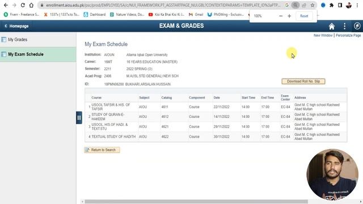Reset the zoom level
The width and height of the screenshot is (363, 204).
304,16
